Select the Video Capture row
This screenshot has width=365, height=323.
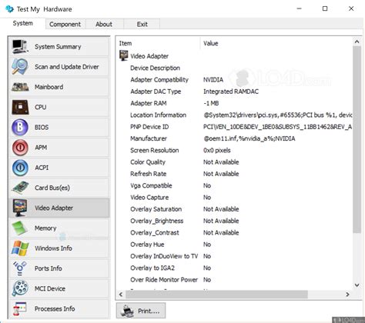235,198
